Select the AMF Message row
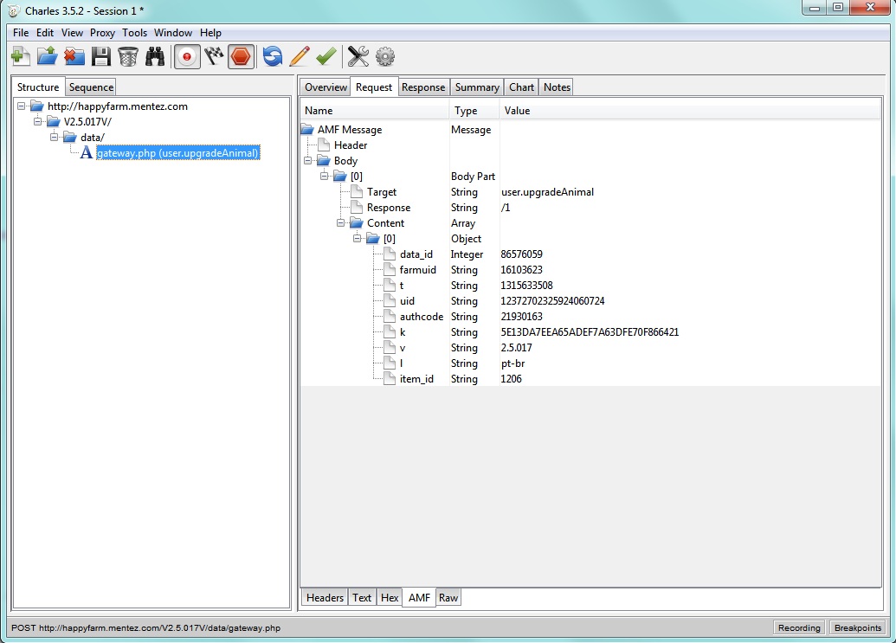Screen dimensions: 896x643 590,130
